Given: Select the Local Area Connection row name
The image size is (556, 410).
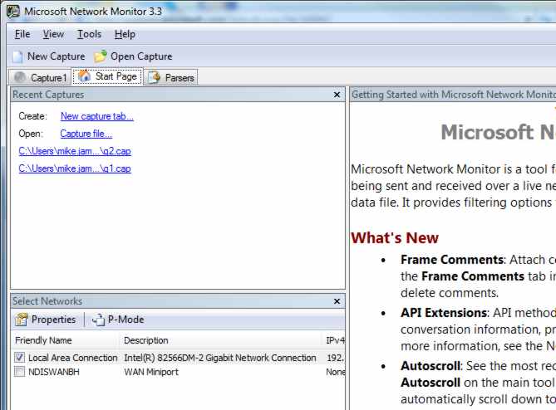Looking at the screenshot, I should pos(72,358).
